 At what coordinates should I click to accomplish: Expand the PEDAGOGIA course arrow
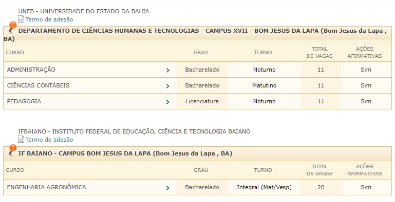tap(168, 102)
